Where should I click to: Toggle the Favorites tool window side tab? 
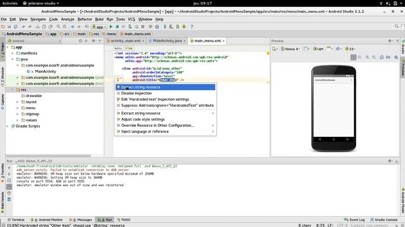pyautogui.click(x=3, y=172)
